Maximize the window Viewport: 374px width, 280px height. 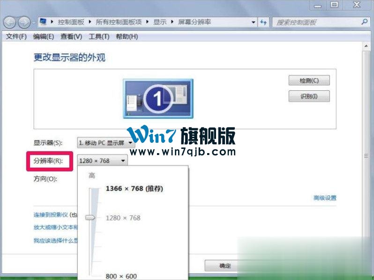tap(335, 5)
